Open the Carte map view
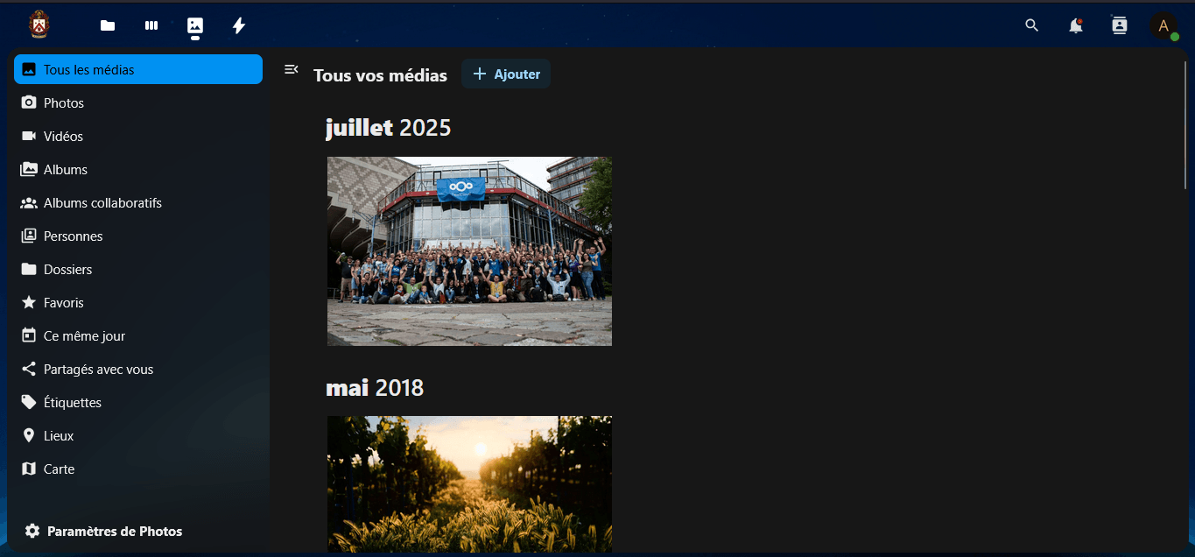1195x557 pixels. click(x=138, y=469)
